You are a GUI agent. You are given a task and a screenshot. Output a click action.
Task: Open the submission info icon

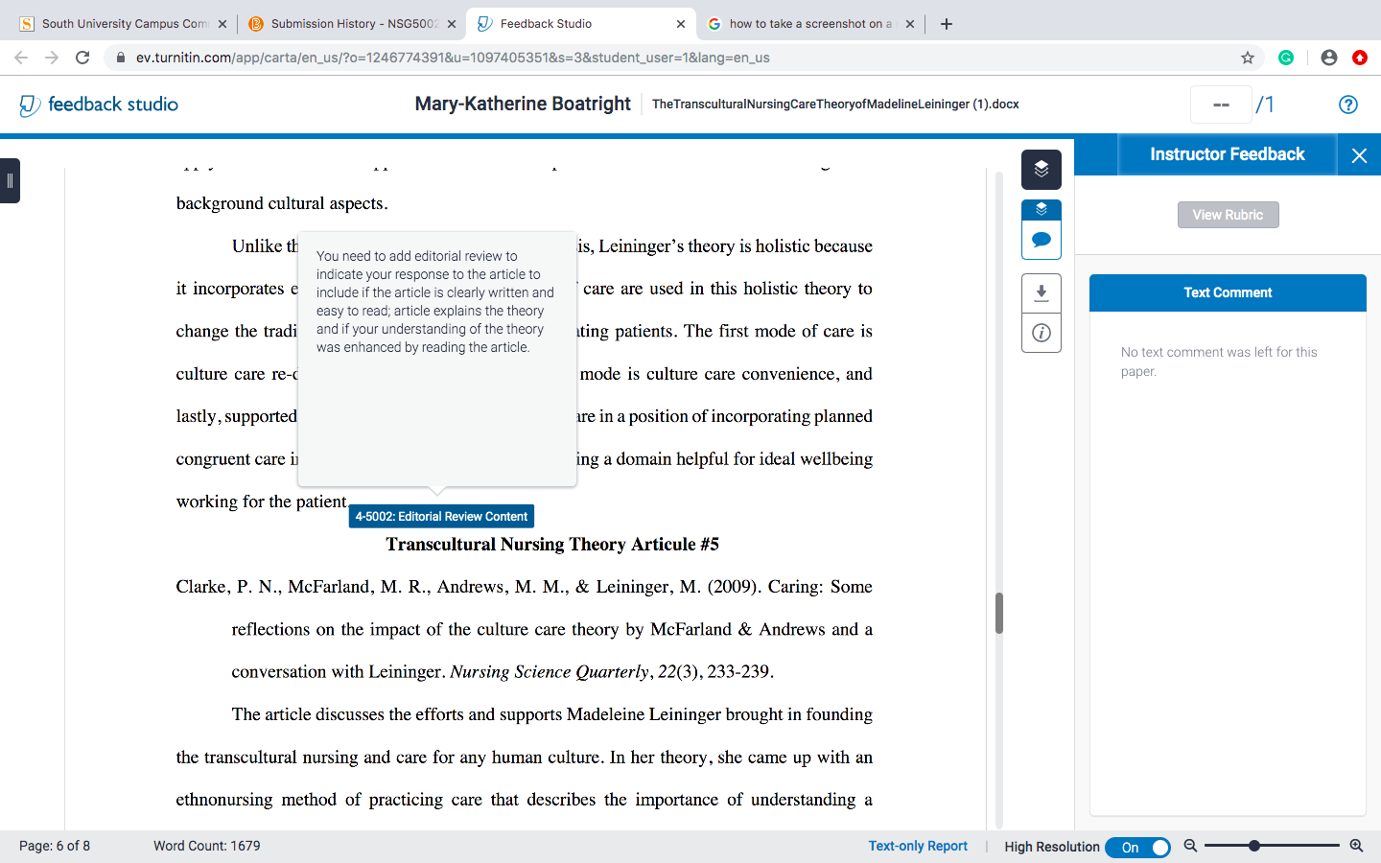pyautogui.click(x=1042, y=333)
